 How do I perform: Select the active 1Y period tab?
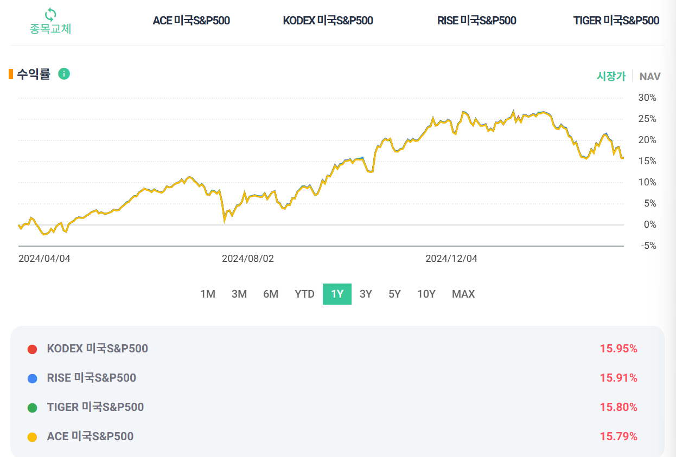[x=337, y=294]
